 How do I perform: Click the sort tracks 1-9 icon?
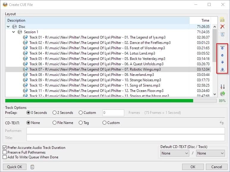(x=222, y=87)
